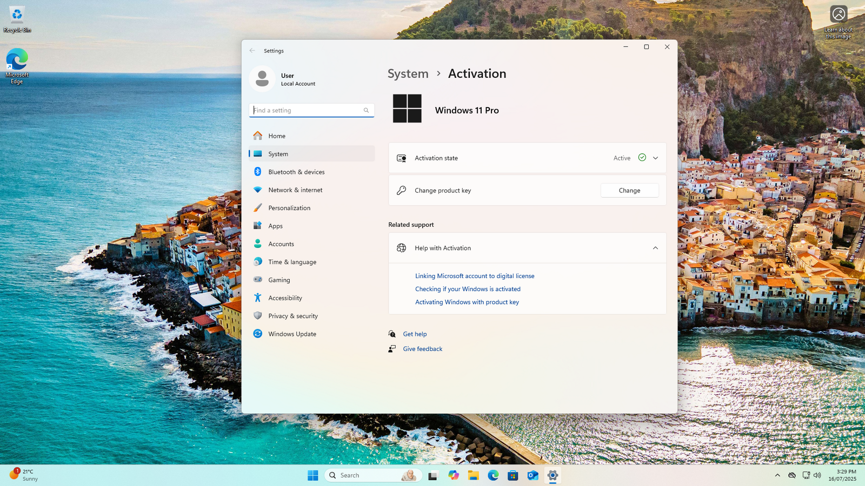
Task: Open File Explorer from the taskbar
Action: click(473, 475)
